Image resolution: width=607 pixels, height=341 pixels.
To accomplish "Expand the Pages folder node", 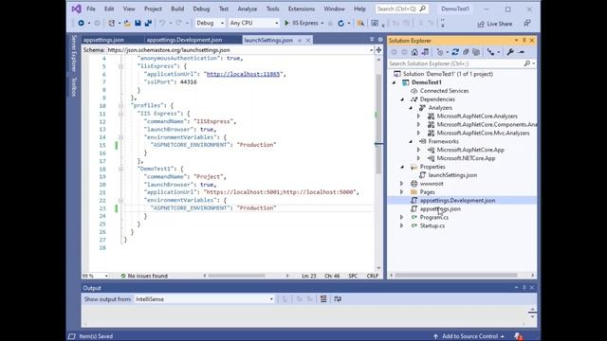I will pos(402,192).
